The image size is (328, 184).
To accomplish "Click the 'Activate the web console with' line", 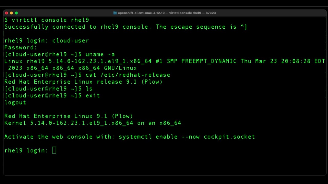I will [x=130, y=137].
